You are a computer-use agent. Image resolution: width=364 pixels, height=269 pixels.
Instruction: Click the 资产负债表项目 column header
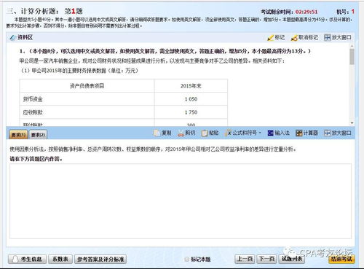(x=87, y=86)
